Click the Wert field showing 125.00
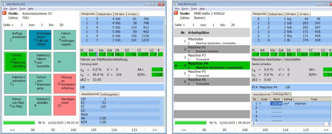The height and width of the screenshot is (134, 332). (276, 103)
